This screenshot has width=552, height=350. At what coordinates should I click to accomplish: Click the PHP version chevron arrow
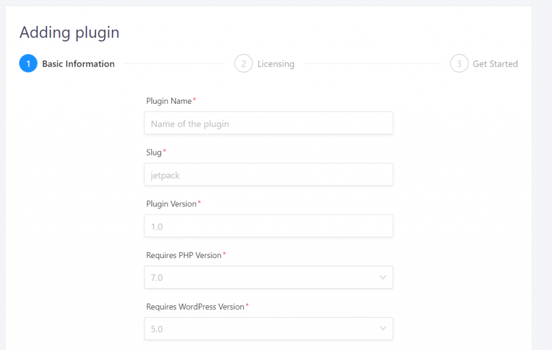[383, 277]
